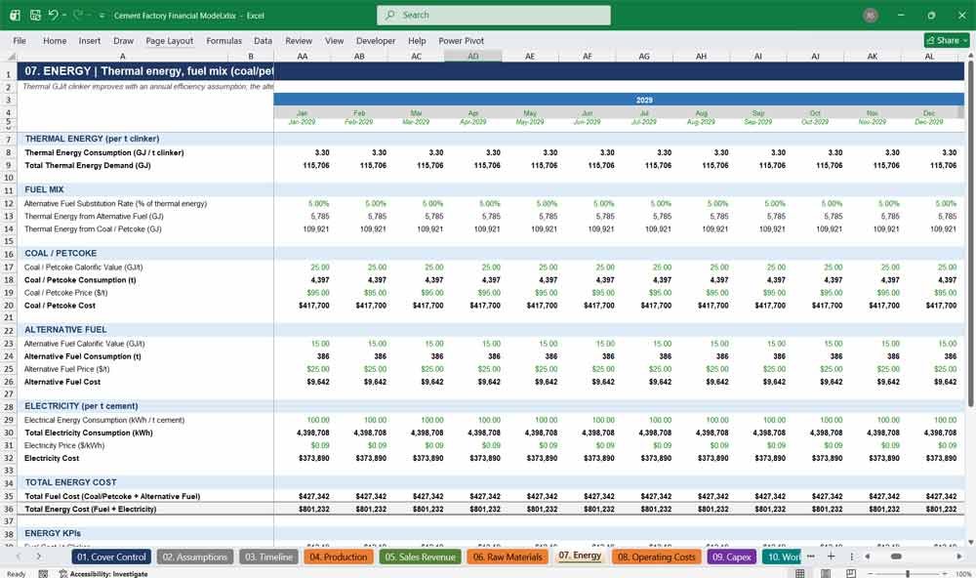This screenshot has height=578, width=976.
Task: Open the Data ribbon tab
Action: (263, 40)
